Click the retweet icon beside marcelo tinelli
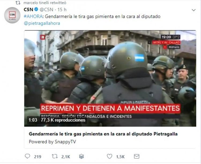This screenshot has height=164, width=201. coord(18,3)
